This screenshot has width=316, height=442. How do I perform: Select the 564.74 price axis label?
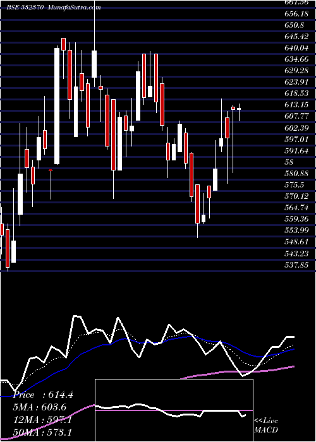(296, 208)
